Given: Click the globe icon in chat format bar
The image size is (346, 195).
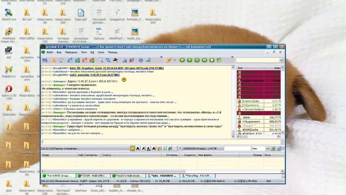Looking at the screenshot, I should tap(170, 148).
